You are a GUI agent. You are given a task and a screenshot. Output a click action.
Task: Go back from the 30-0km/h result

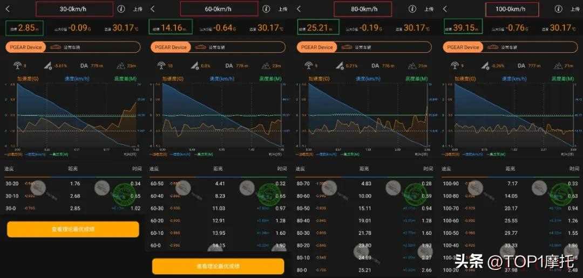(8, 9)
